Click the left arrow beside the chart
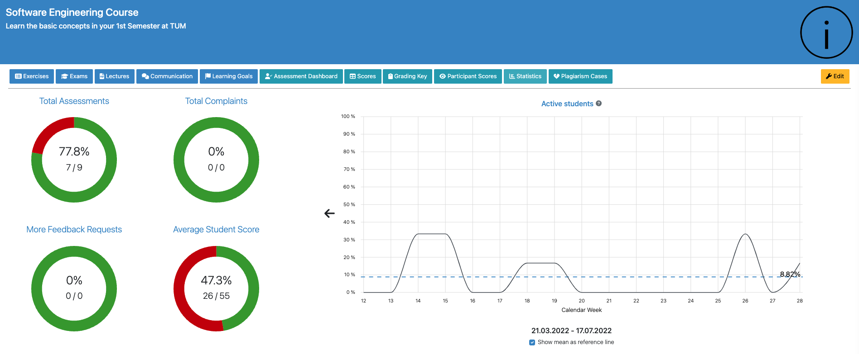 pos(329,213)
